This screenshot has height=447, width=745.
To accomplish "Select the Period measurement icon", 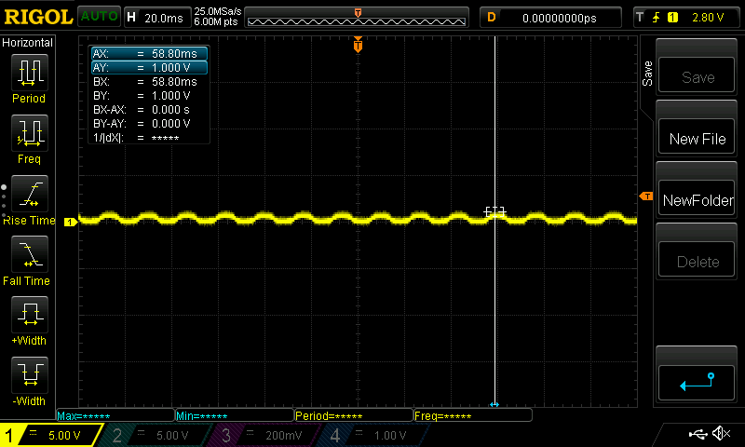I will [29, 73].
